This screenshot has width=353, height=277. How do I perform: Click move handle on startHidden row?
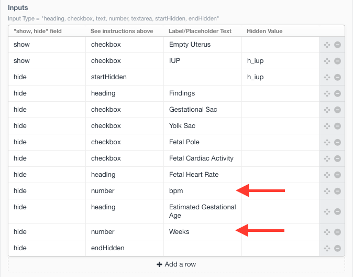327,77
